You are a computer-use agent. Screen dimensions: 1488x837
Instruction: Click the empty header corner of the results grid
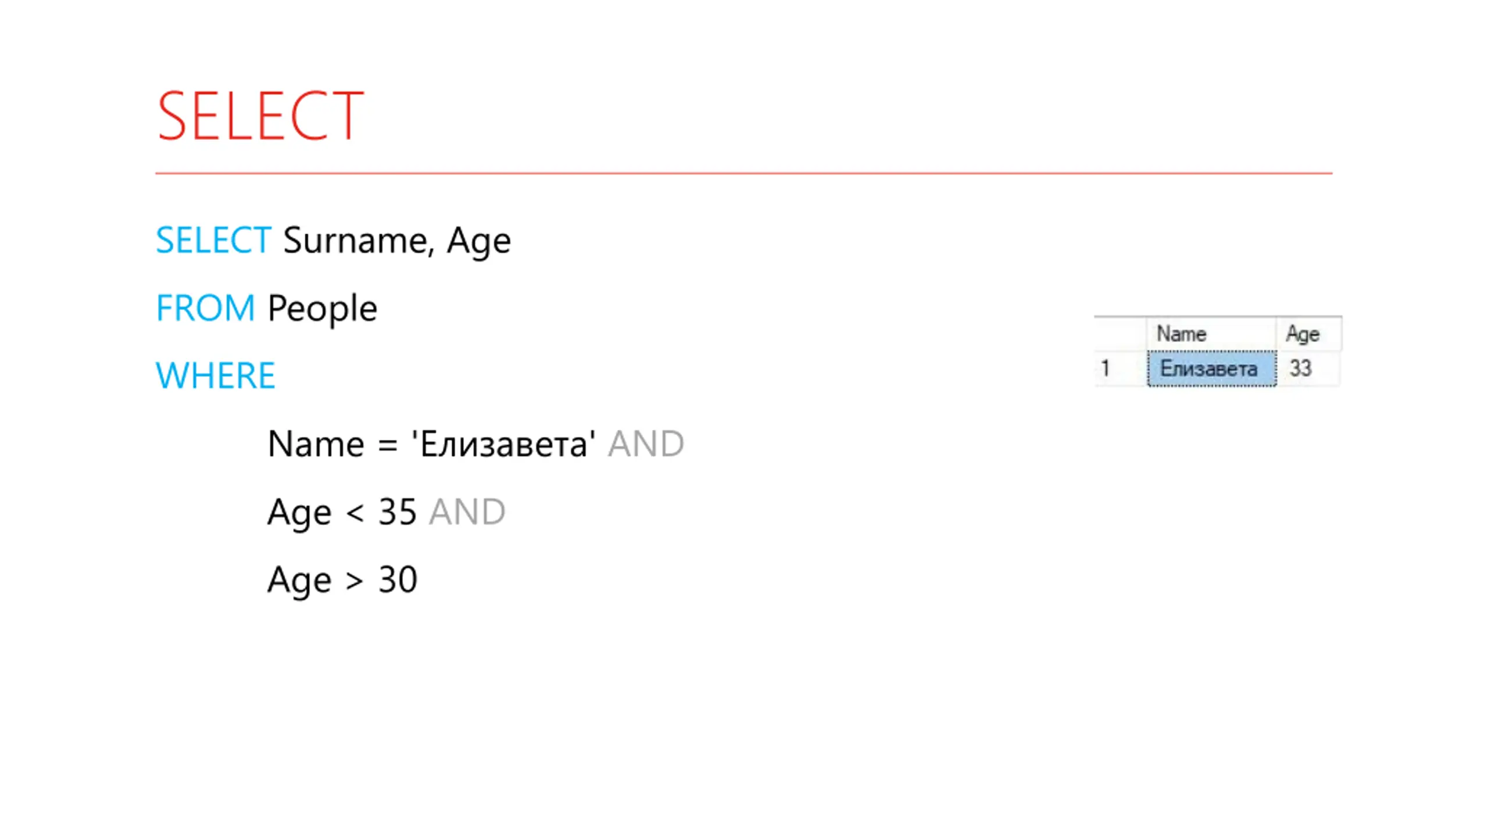(x=1120, y=334)
